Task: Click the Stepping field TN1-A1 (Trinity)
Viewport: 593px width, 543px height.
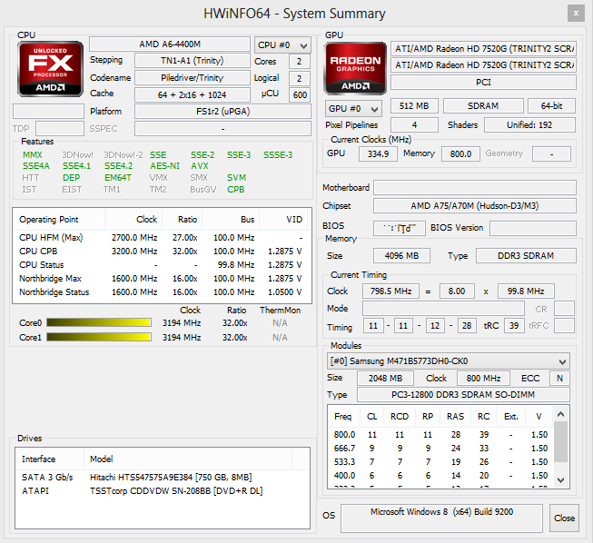Action: click(193, 61)
